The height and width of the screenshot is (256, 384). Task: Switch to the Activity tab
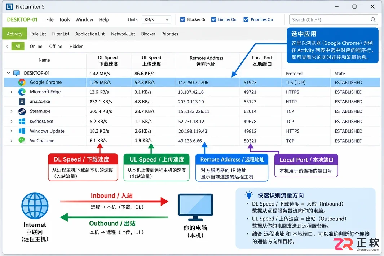coord(14,34)
